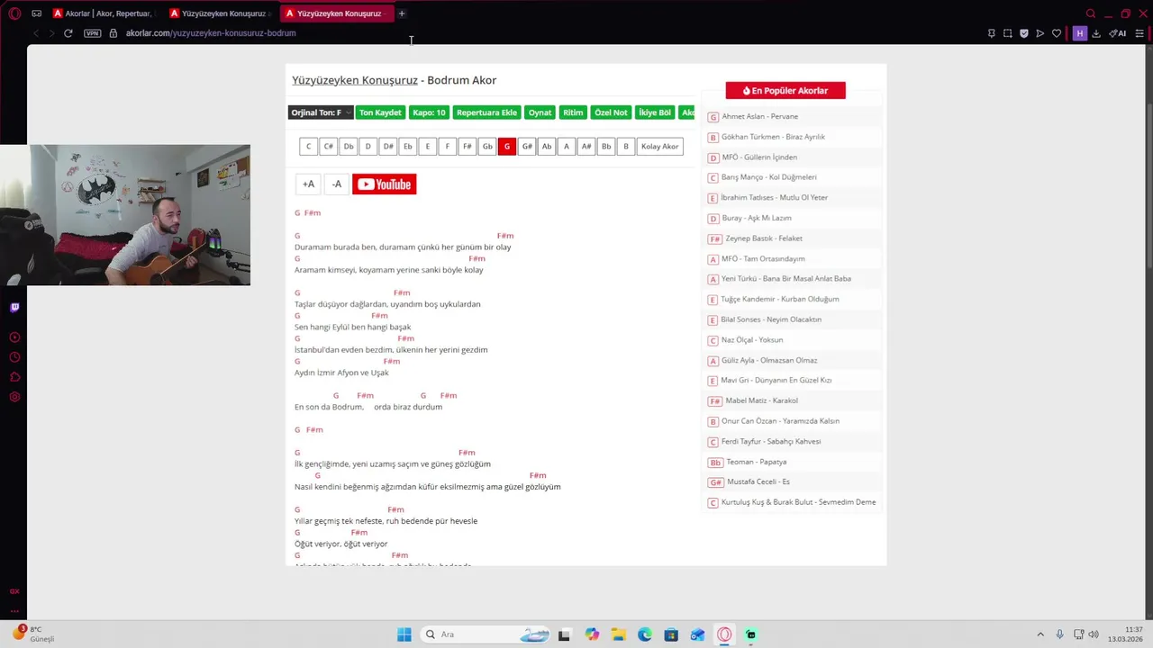Open the purple H profile icon
The height and width of the screenshot is (648, 1153).
[1079, 33]
